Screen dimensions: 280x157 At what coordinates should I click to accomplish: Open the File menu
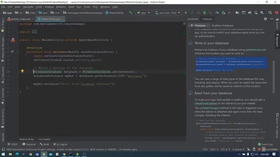coord(3,7)
